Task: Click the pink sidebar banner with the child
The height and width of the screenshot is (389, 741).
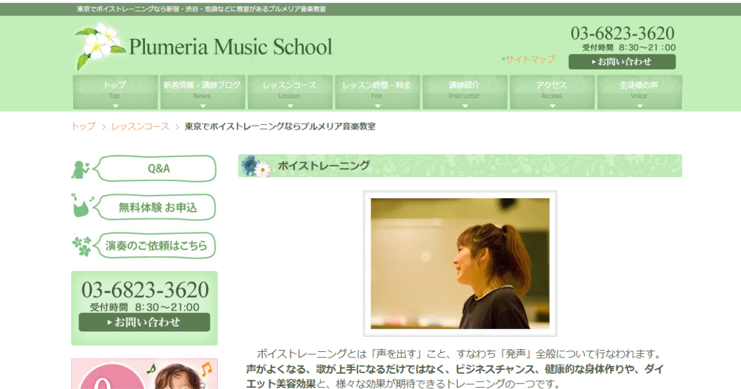Action: click(144, 374)
